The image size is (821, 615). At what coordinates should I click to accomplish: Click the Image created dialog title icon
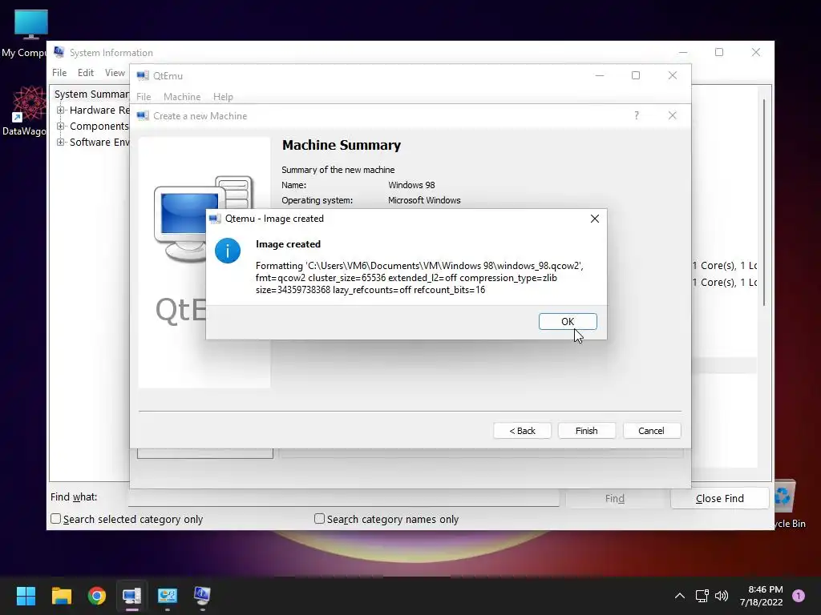pyautogui.click(x=215, y=219)
